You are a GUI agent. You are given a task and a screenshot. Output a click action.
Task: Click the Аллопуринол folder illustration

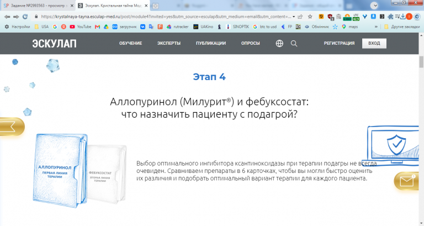[60, 171]
